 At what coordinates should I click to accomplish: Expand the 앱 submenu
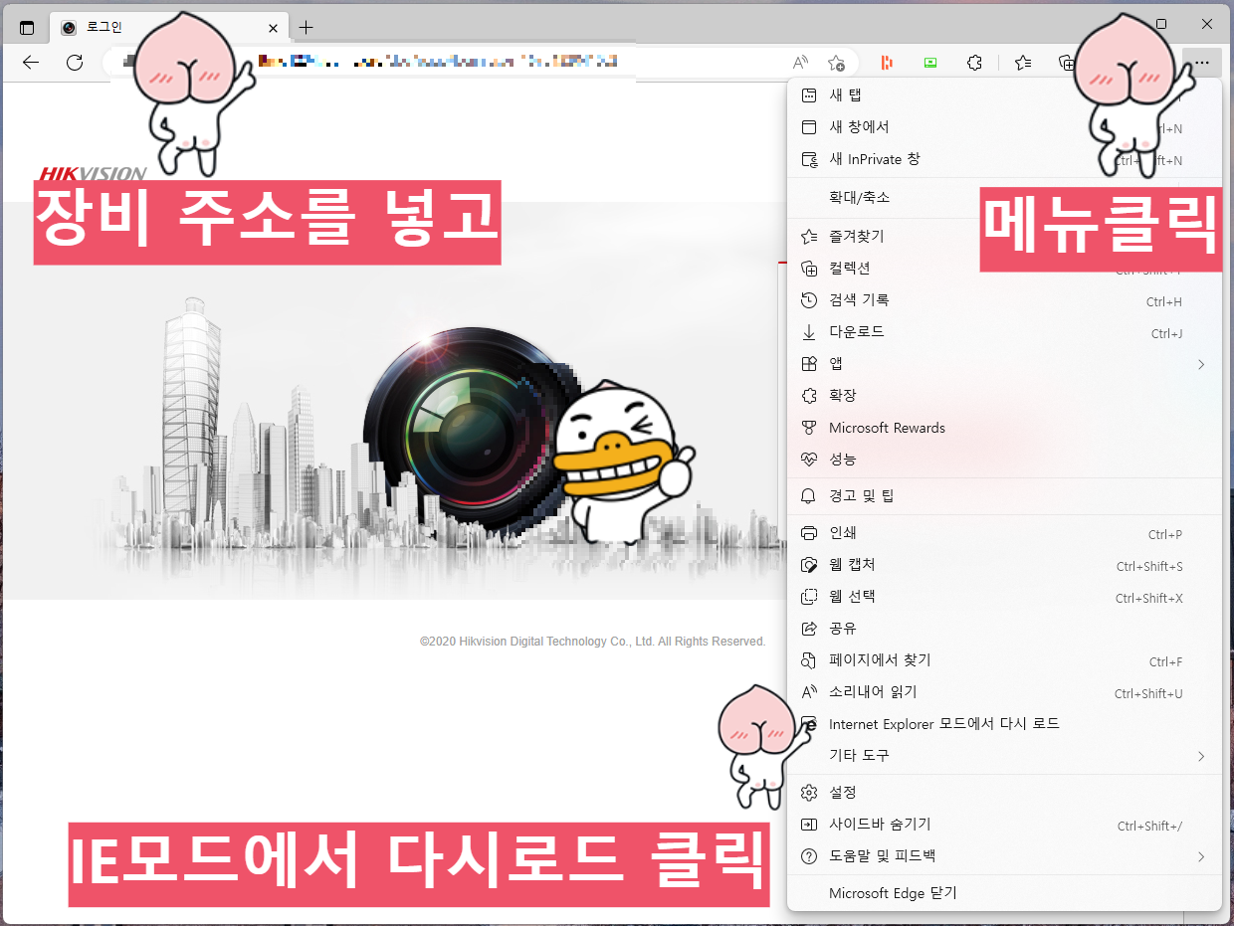coord(1004,364)
